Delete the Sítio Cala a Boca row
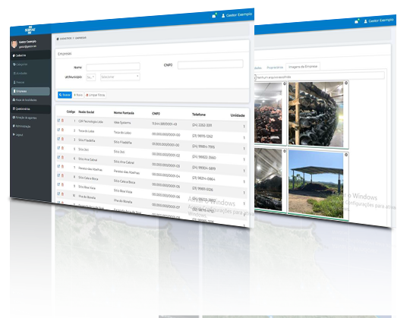This screenshot has width=410, height=318. [62, 175]
